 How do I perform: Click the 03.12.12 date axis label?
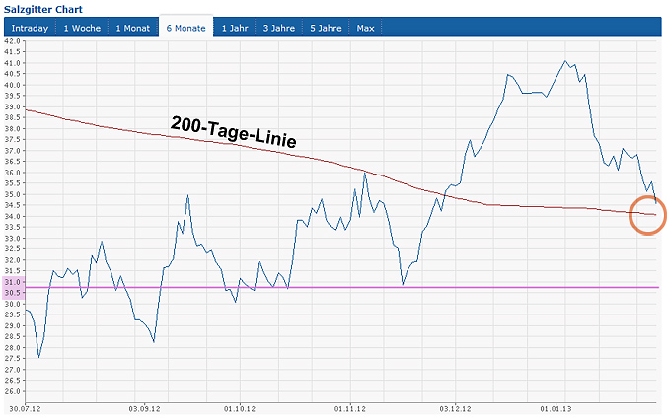(455, 409)
